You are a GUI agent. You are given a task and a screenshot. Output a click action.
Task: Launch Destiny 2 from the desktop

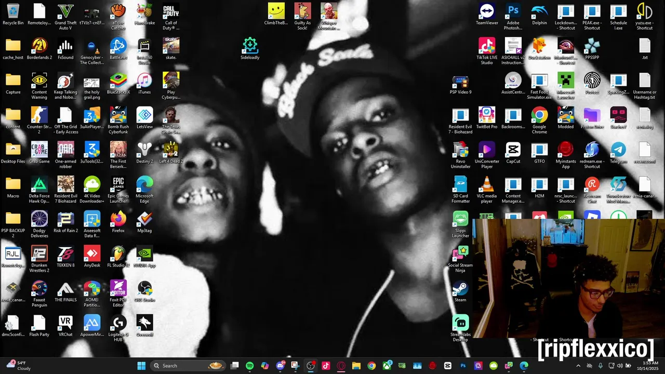[144, 153]
